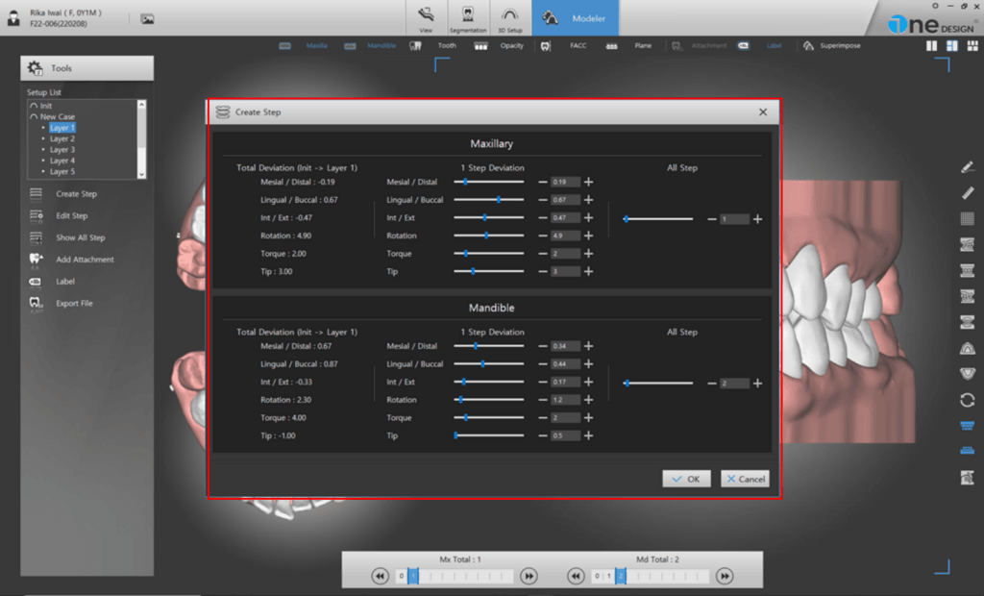The image size is (984, 596).
Task: Select Layer 1 in Setup List
Action: pos(62,128)
